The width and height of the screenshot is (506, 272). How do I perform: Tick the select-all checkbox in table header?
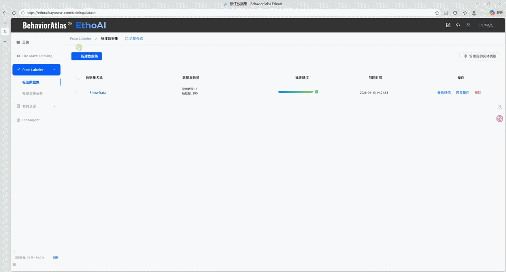(x=77, y=78)
